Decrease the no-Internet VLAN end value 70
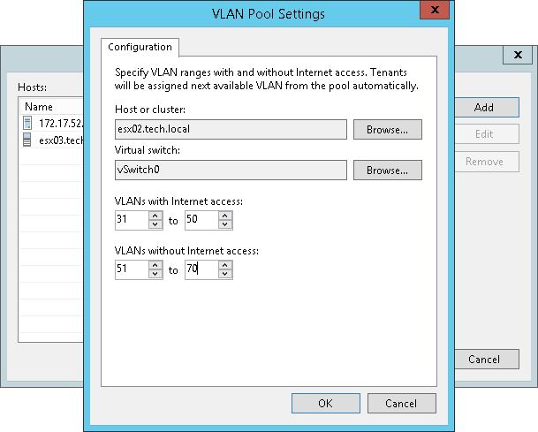This screenshot has height=432, width=538. (225, 274)
